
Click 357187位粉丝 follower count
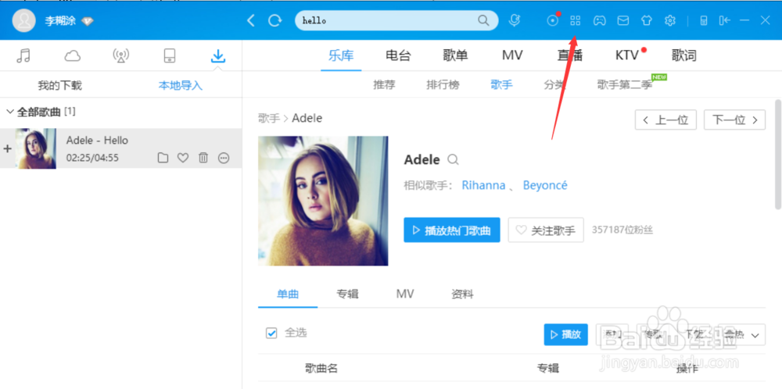point(622,230)
